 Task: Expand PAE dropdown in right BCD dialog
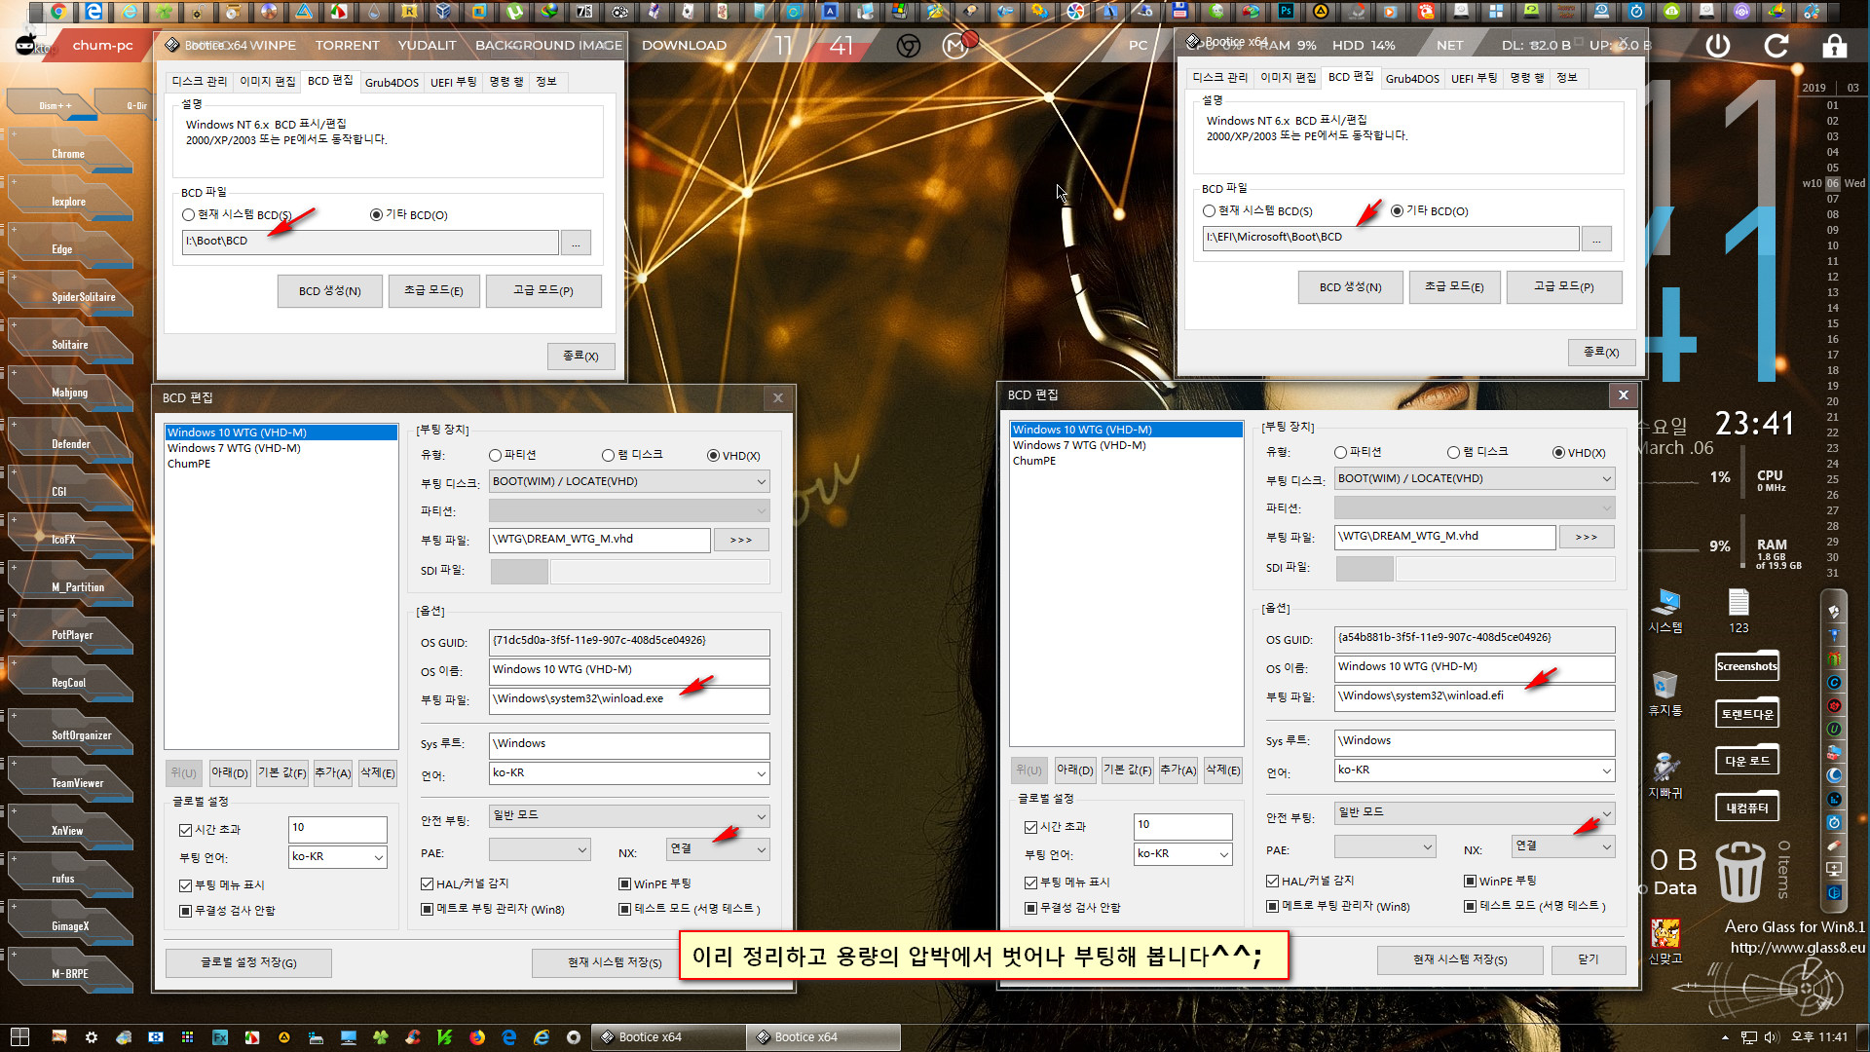[x=1427, y=846]
